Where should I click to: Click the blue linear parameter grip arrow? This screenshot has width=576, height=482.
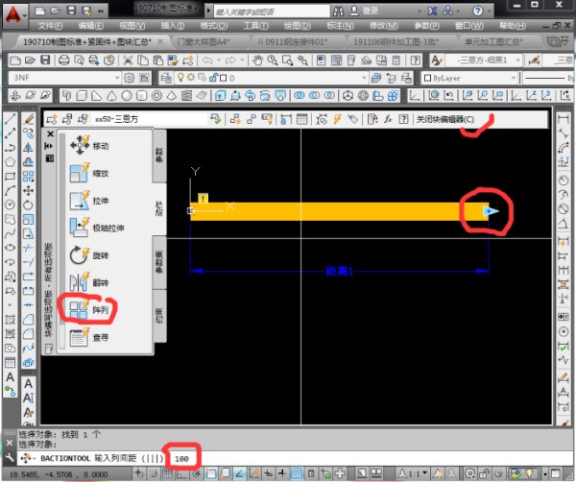[491, 211]
